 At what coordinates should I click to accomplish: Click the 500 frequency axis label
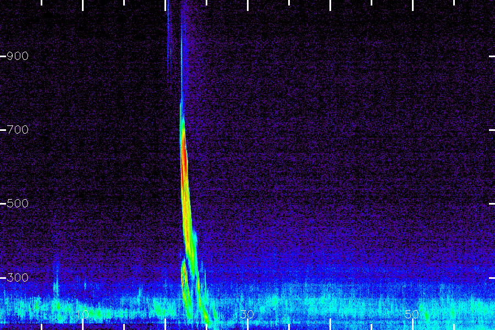click(18, 204)
